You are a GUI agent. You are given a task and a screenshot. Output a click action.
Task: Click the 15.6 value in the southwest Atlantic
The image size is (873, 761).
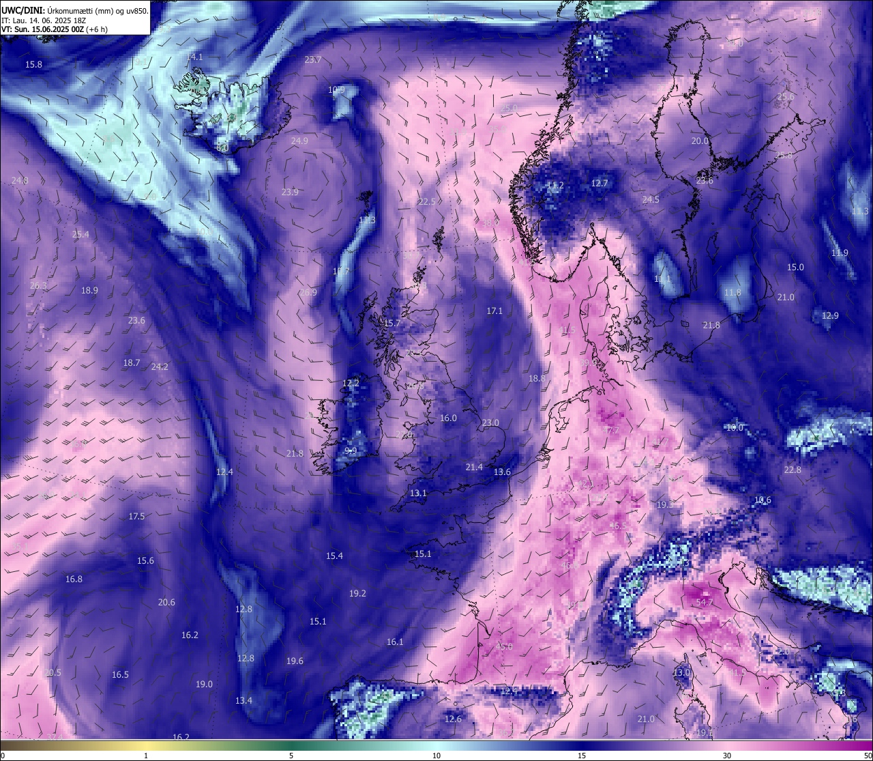click(x=145, y=561)
